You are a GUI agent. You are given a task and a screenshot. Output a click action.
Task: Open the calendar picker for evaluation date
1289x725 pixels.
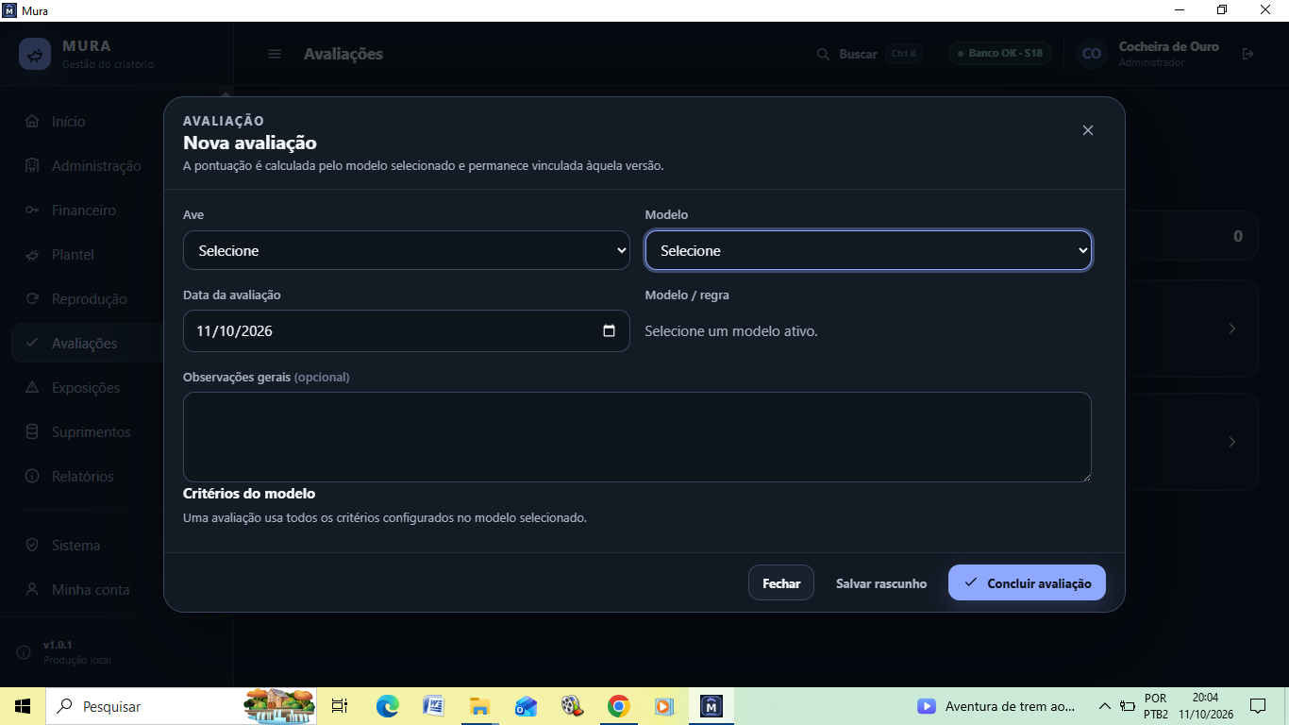(609, 331)
